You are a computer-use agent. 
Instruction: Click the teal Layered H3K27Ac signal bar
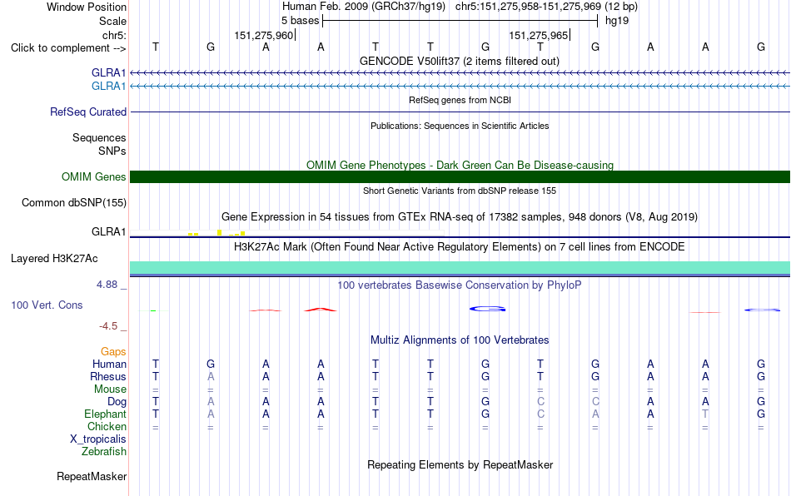pos(460,268)
